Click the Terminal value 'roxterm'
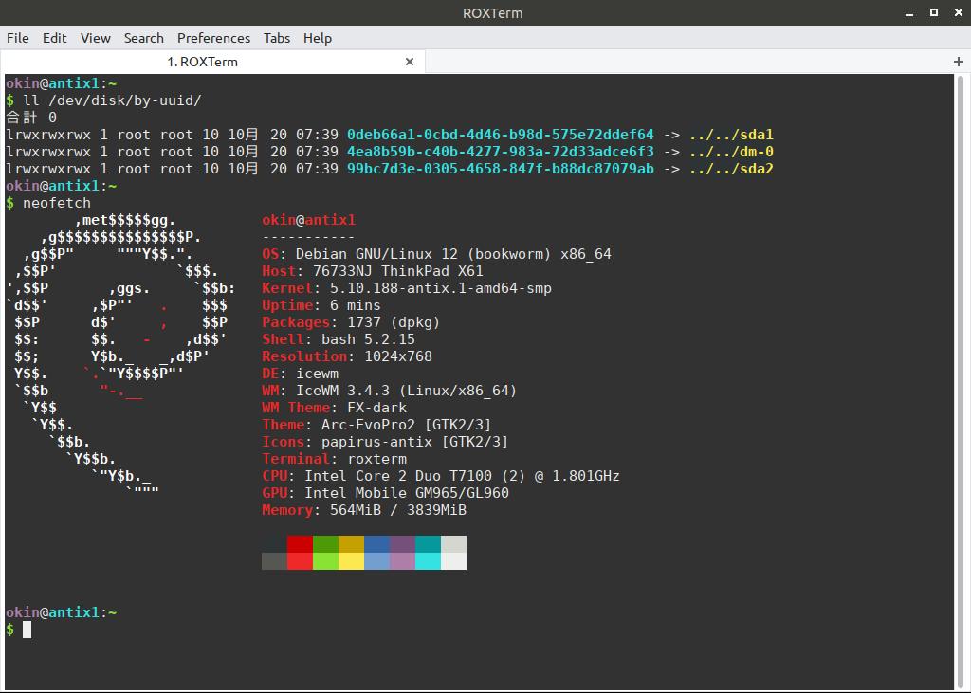Image resolution: width=971 pixels, height=693 pixels. pos(376,459)
